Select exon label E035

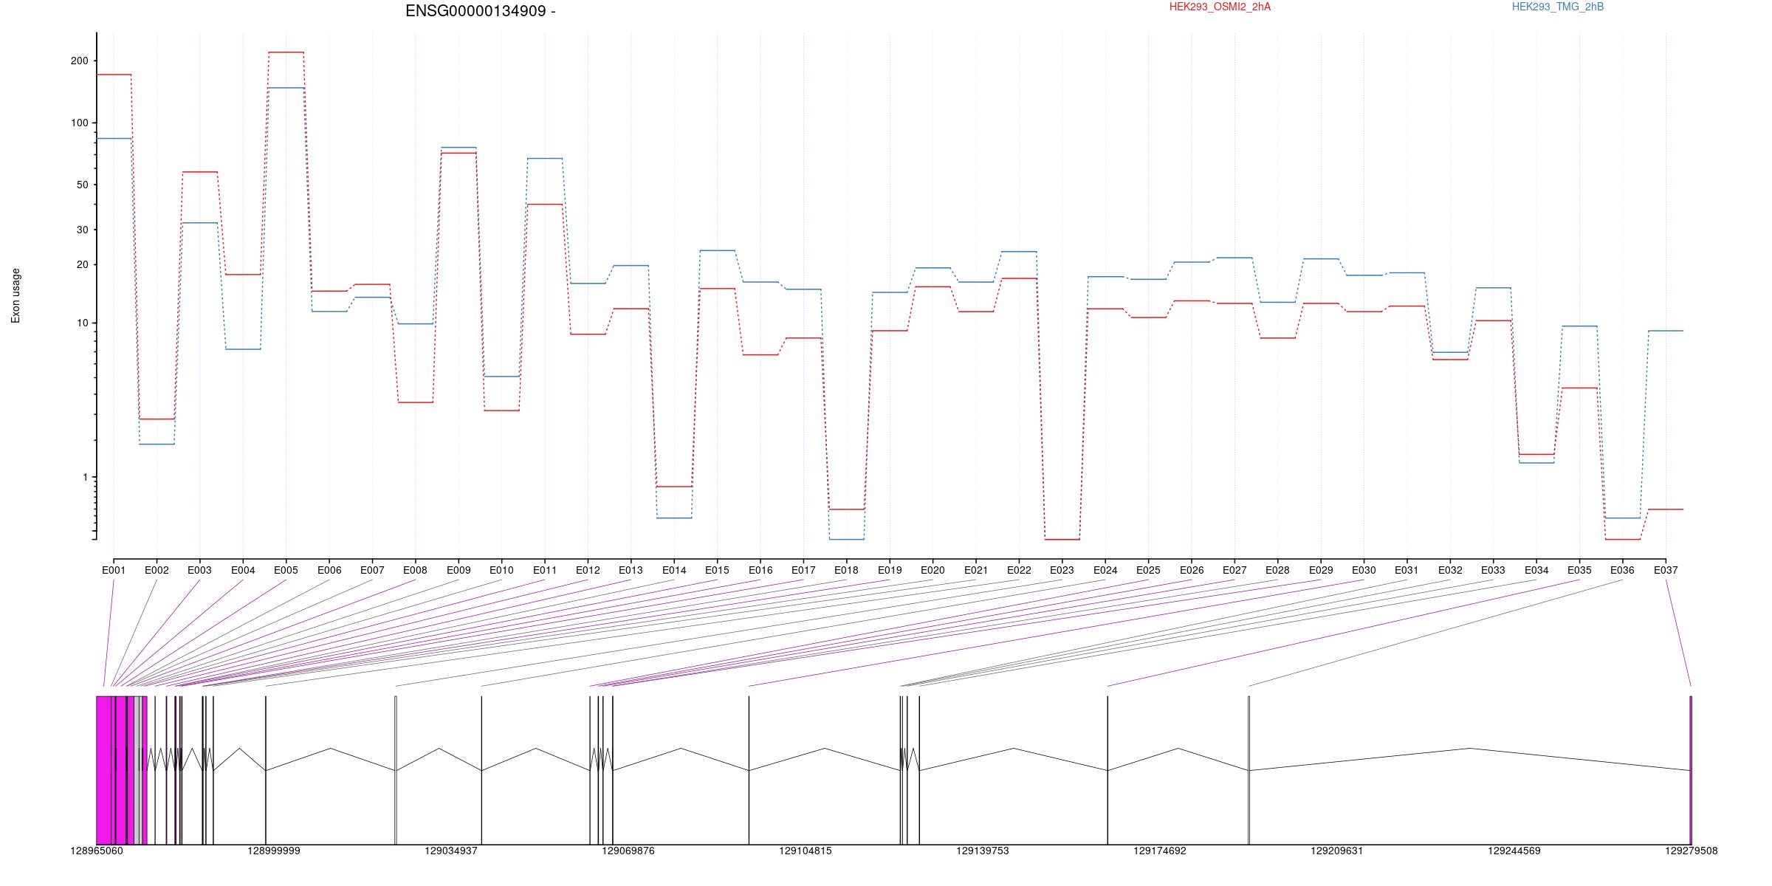coord(1579,570)
